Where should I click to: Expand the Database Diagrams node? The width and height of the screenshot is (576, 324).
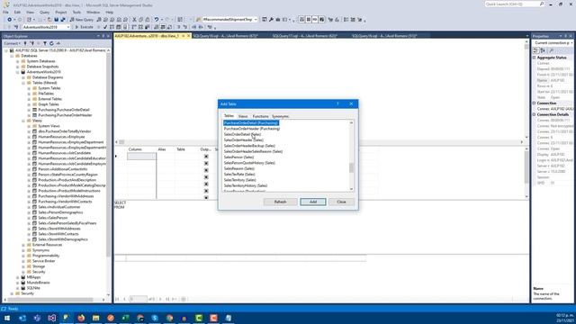(x=23, y=77)
